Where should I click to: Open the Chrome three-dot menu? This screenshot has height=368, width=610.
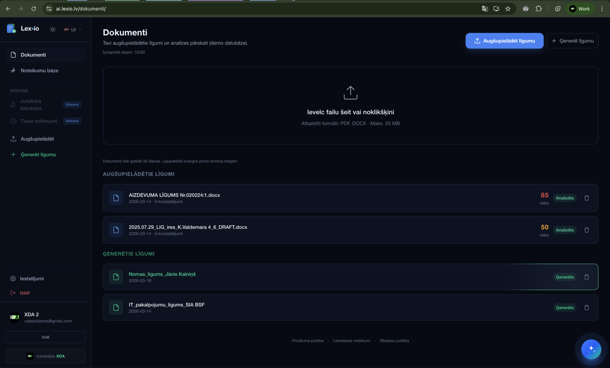tap(602, 9)
